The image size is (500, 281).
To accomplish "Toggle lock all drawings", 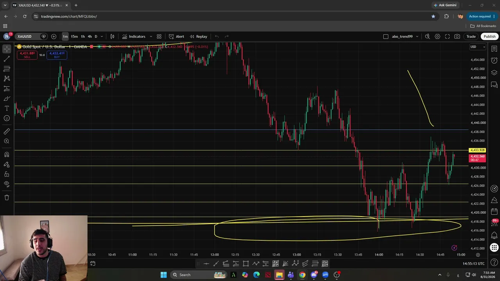I will click(7, 174).
